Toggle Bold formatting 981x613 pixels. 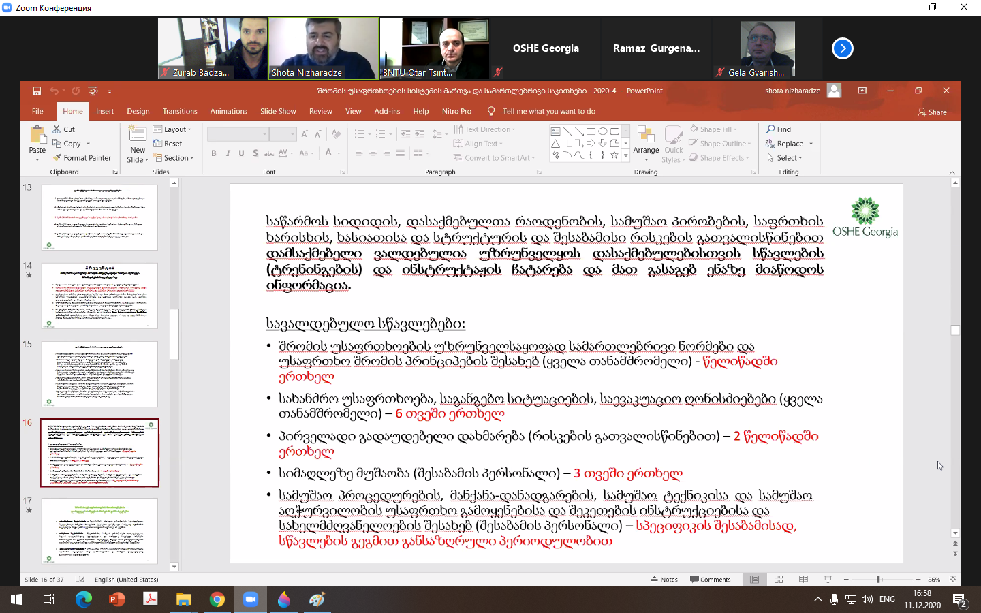214,153
